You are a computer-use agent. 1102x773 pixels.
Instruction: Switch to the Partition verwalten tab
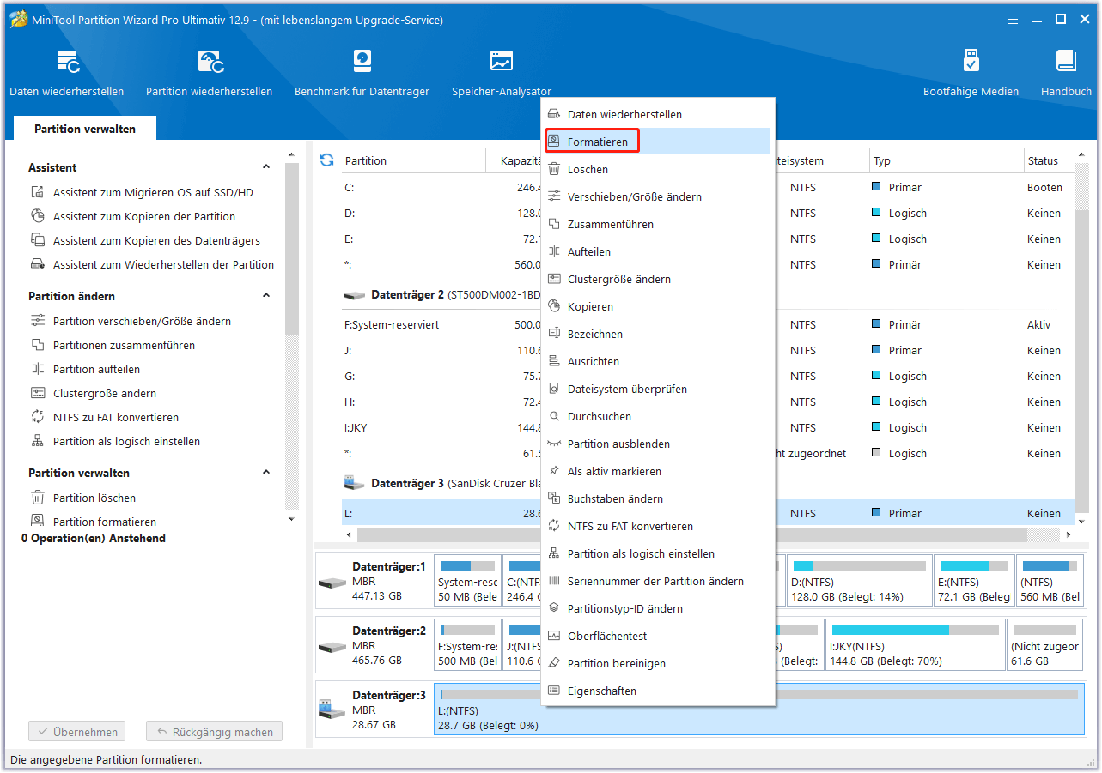click(x=85, y=129)
